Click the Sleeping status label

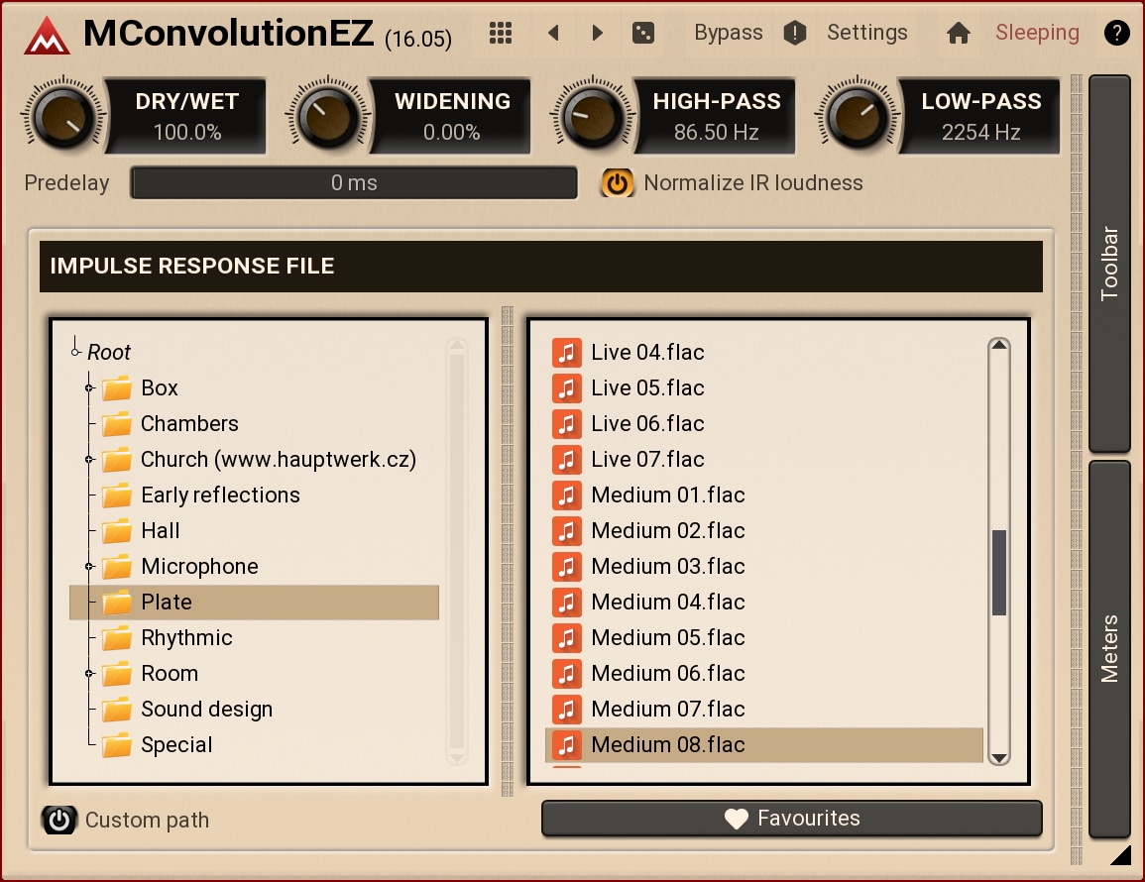[1037, 33]
